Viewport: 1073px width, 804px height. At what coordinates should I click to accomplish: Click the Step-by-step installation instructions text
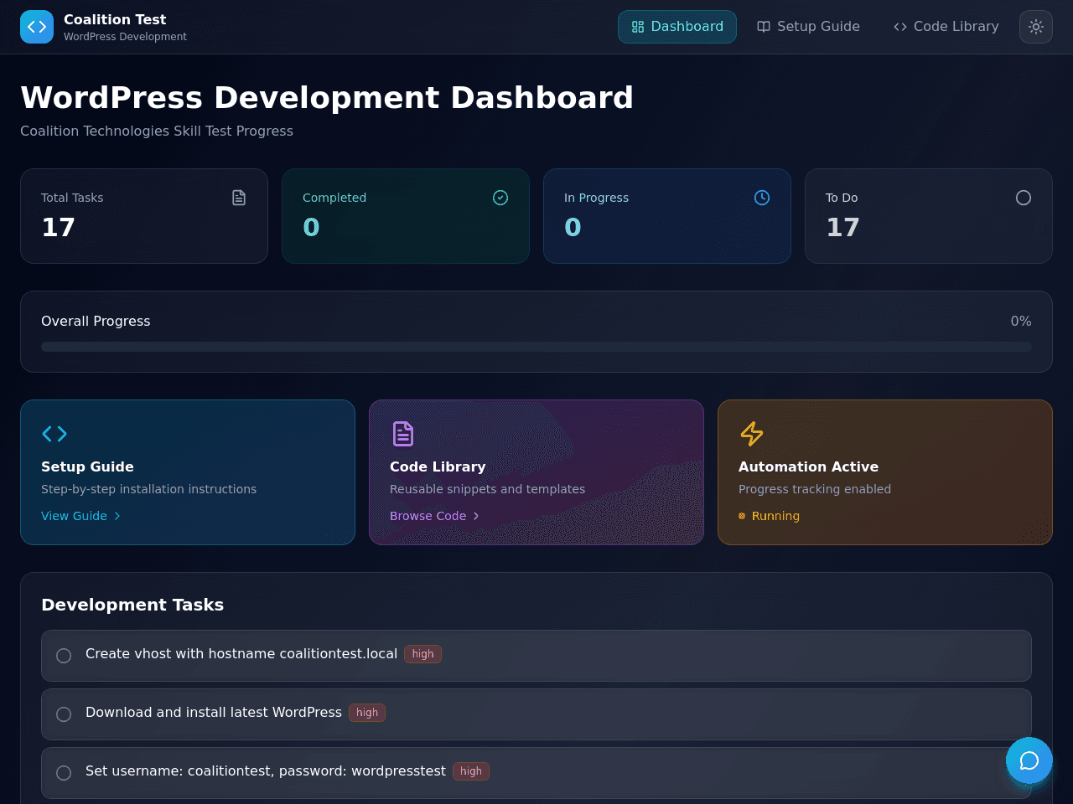pos(149,489)
